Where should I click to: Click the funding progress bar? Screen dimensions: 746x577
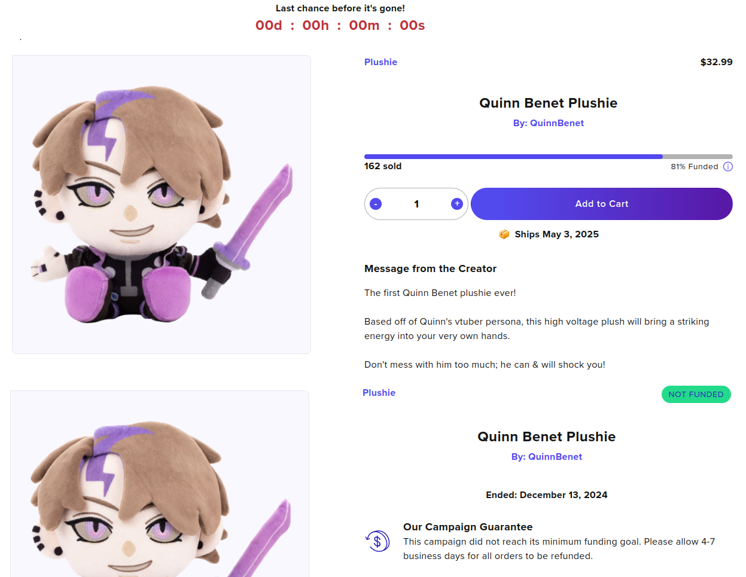point(548,157)
